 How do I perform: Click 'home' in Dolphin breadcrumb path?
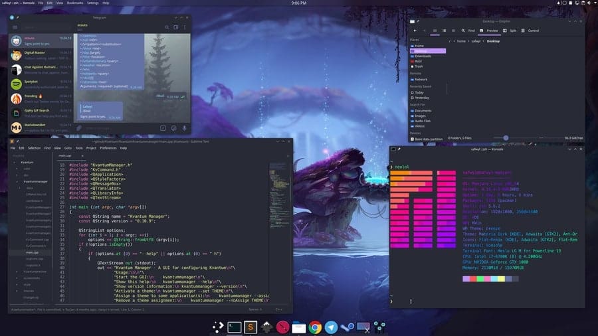pos(462,41)
